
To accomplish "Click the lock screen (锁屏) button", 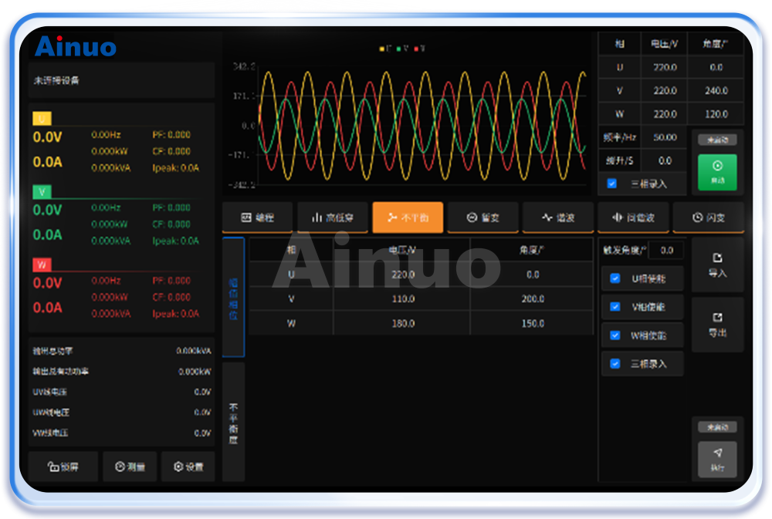I will click(63, 467).
